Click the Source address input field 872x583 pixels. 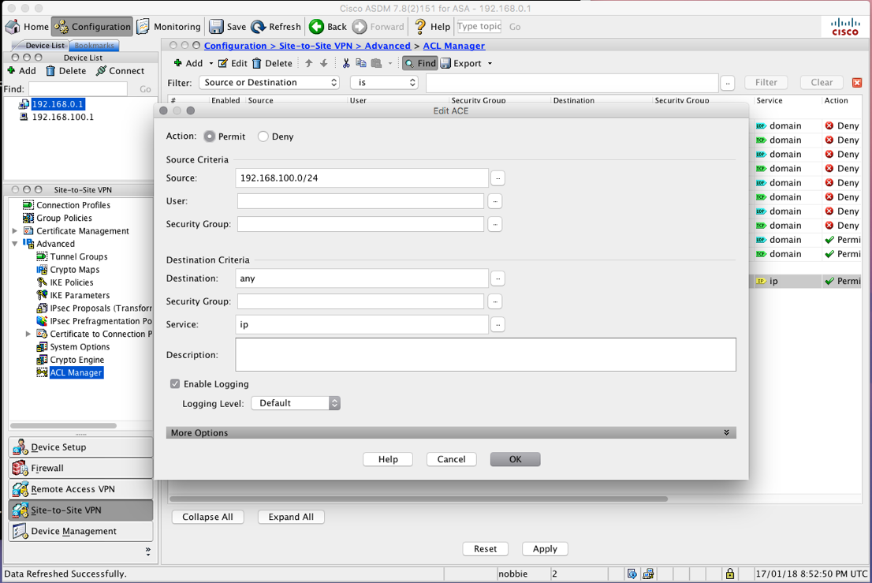[x=362, y=178]
